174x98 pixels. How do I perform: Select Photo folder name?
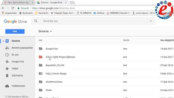[49, 90]
